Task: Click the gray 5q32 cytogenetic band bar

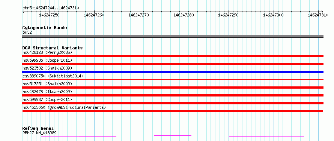Action: (173, 36)
